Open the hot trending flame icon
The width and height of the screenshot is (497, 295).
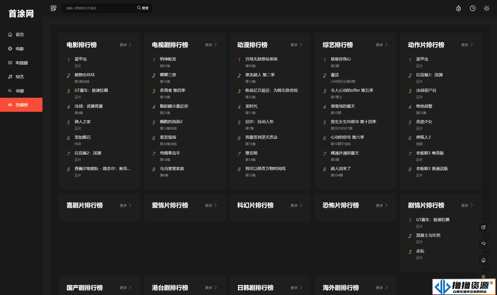pyautogui.click(x=459, y=8)
